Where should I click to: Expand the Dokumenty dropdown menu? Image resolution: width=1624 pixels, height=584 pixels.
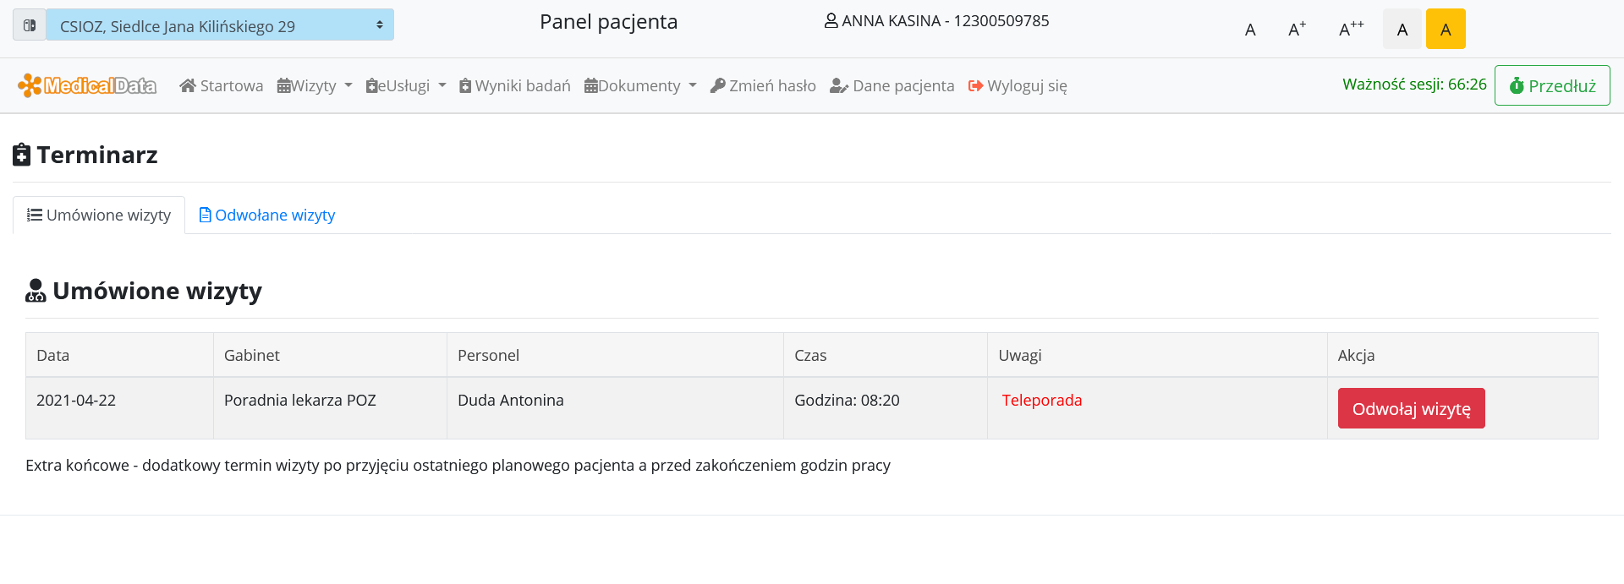(x=640, y=85)
